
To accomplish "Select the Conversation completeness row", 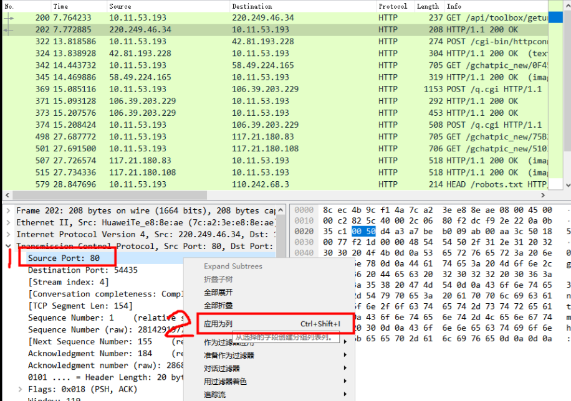I will point(105,294).
